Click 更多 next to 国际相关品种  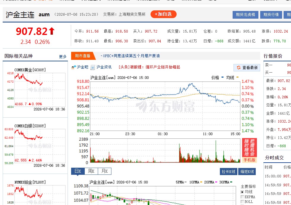(63, 57)
